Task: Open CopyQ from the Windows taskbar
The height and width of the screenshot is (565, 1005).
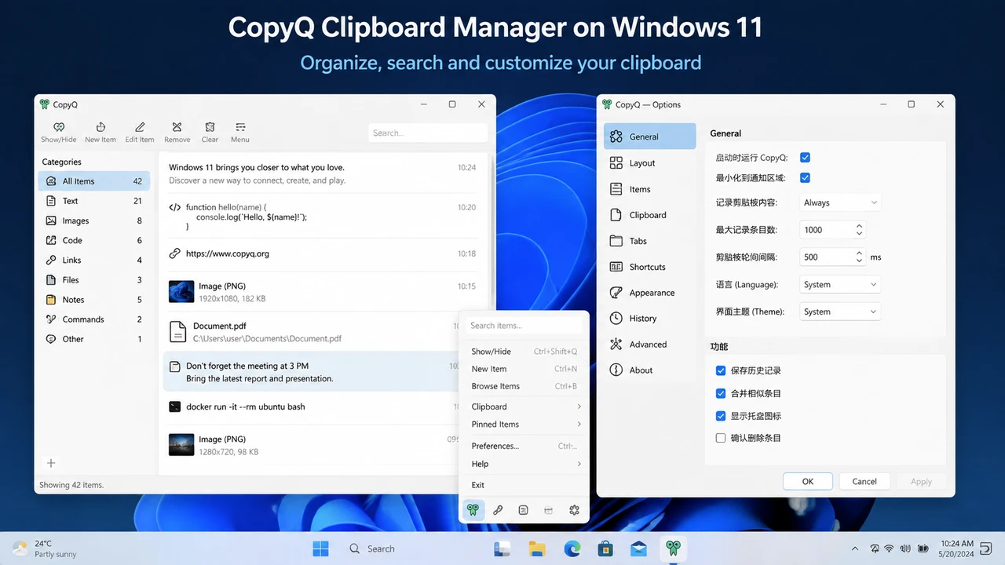Action: click(x=673, y=549)
